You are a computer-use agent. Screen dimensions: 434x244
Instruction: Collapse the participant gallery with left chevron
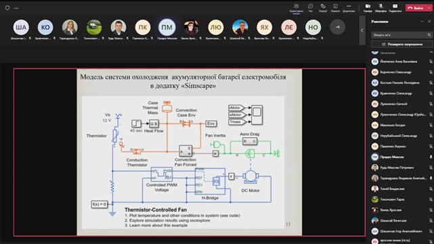[x=362, y=30]
